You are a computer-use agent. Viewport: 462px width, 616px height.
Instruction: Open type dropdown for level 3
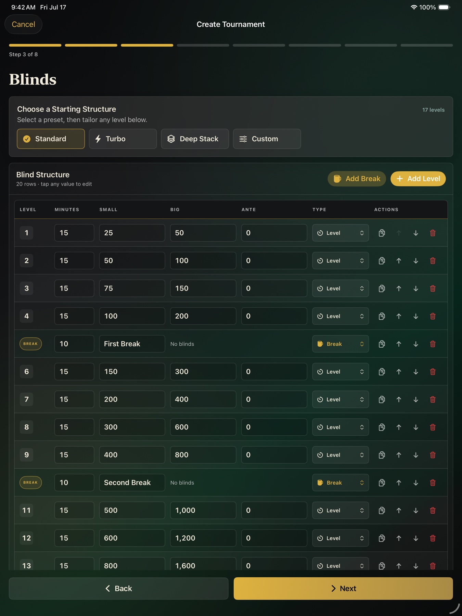[x=341, y=288]
